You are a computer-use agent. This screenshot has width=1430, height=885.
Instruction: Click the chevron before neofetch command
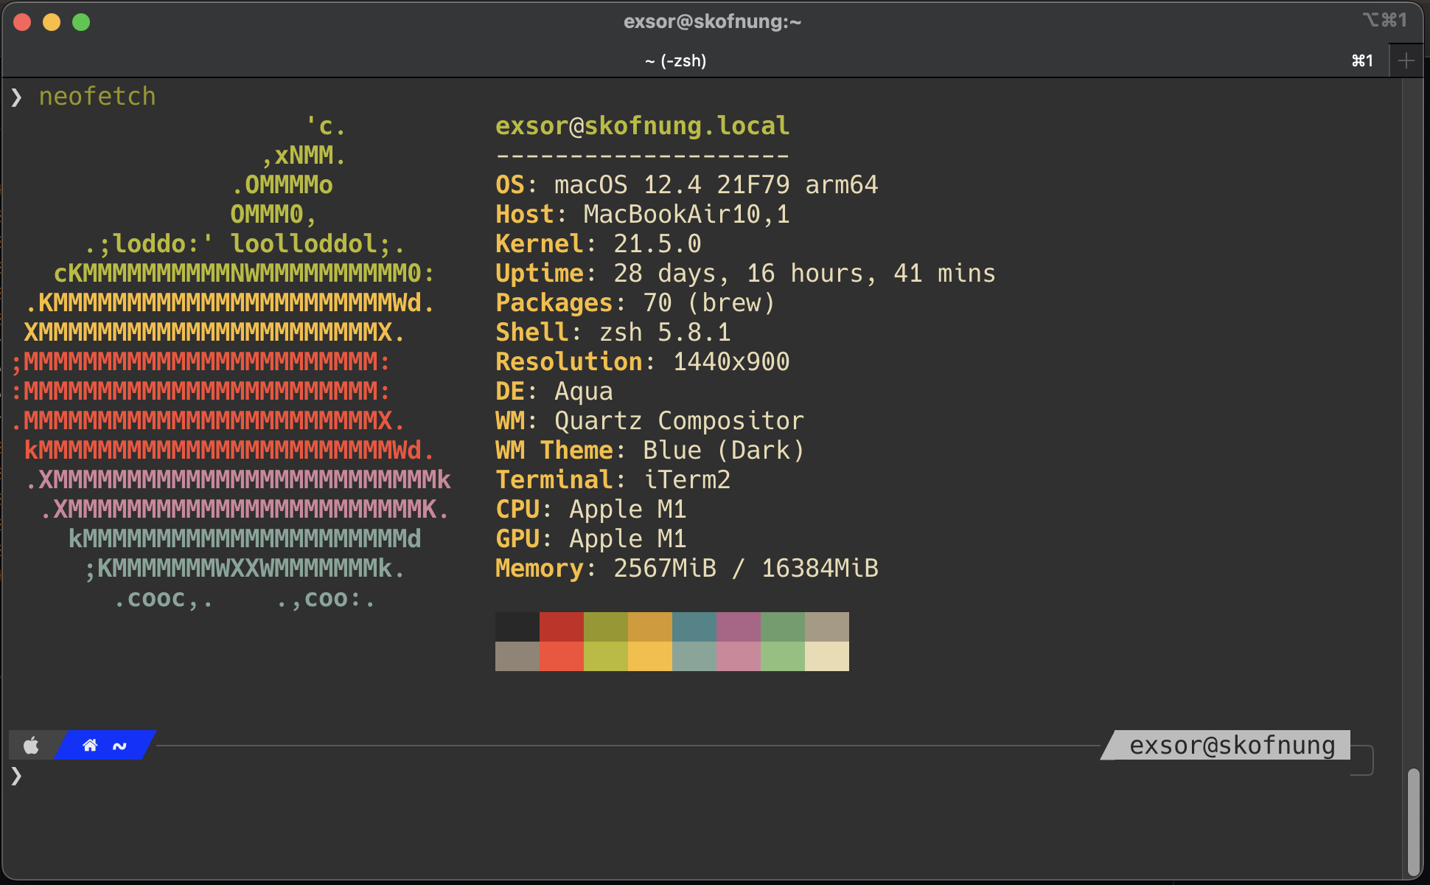coord(16,97)
